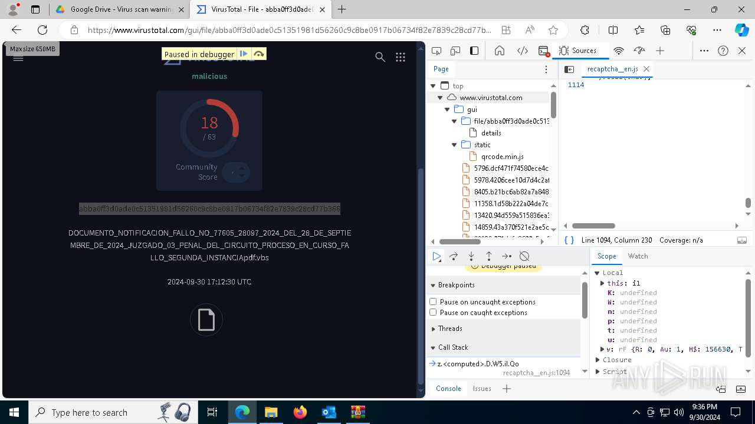Select z.<computed>.D.W5.il.Qo call stack frame
Image resolution: width=755 pixels, height=424 pixels.
[478, 364]
